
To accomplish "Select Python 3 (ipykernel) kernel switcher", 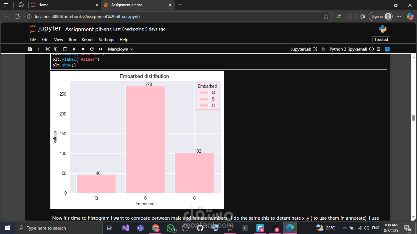I will (348, 49).
